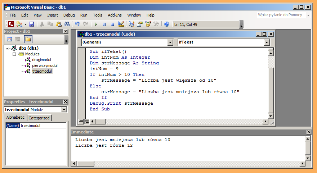Click the Cut scissors icon
Screen dimensions: 317x173
tap(42, 24)
